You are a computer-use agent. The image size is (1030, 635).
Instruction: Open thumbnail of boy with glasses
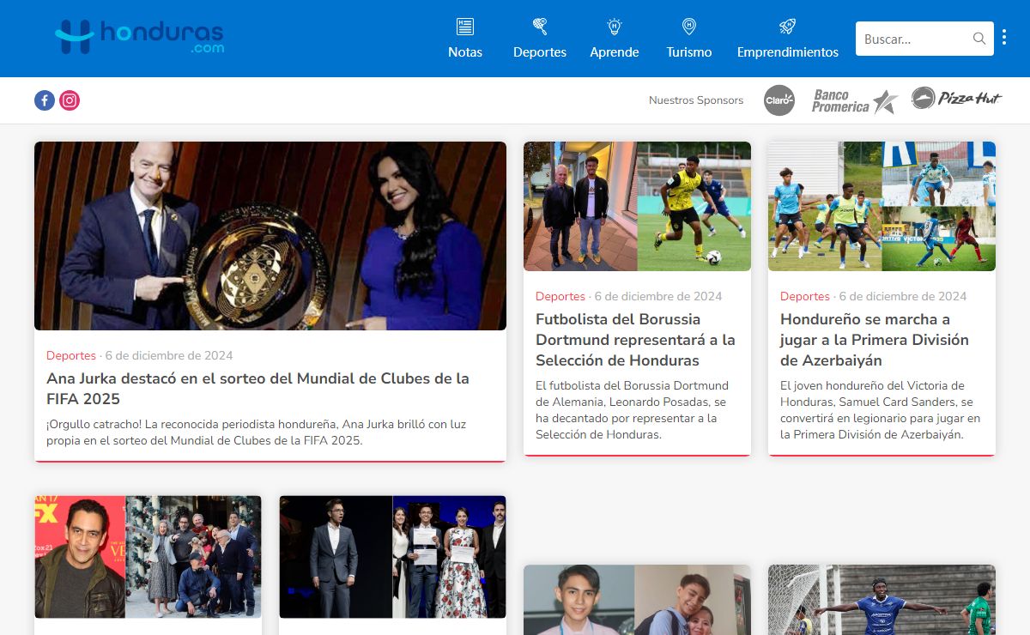point(637,600)
